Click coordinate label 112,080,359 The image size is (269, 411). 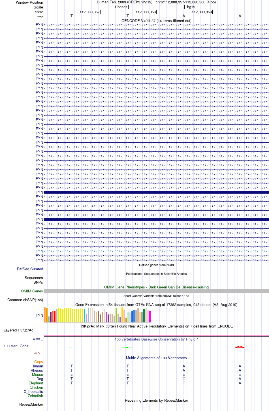pyautogui.click(x=202, y=12)
